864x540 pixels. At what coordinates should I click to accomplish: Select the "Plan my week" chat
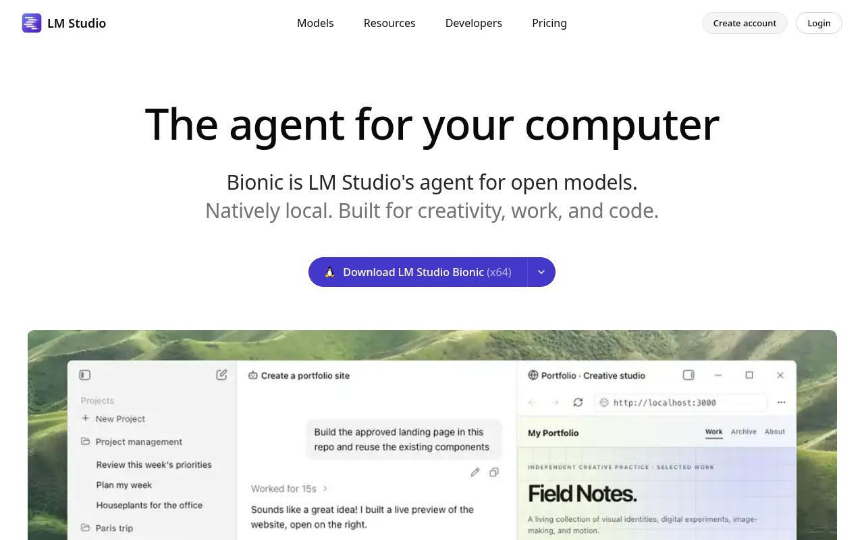click(124, 485)
